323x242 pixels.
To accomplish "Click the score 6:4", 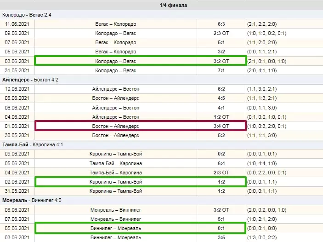I will tap(221, 163).
